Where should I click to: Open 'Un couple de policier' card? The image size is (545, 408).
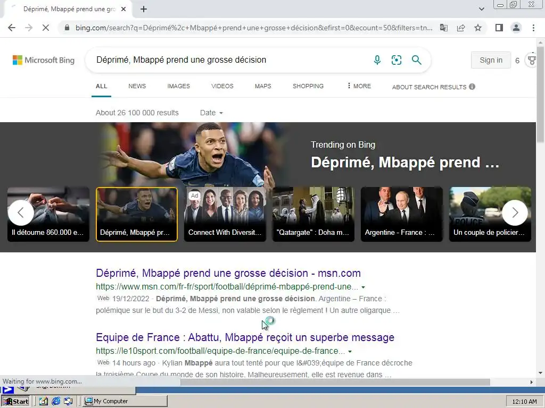490,214
